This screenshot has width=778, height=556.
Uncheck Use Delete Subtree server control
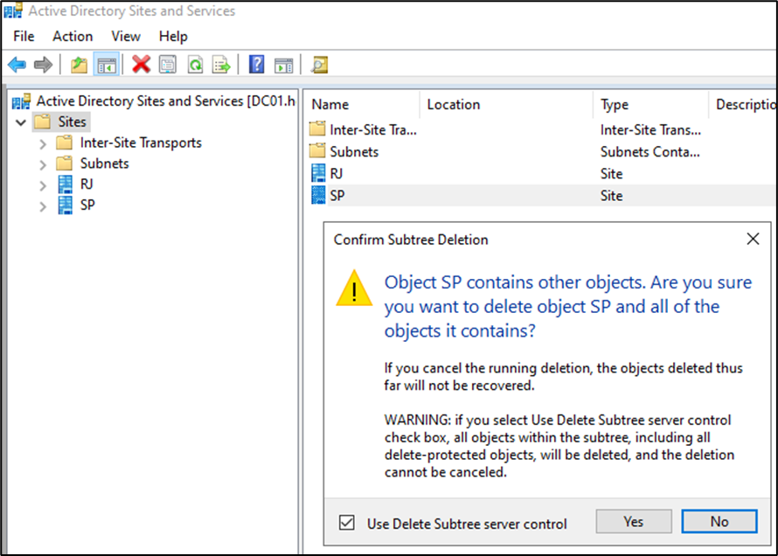point(347,524)
